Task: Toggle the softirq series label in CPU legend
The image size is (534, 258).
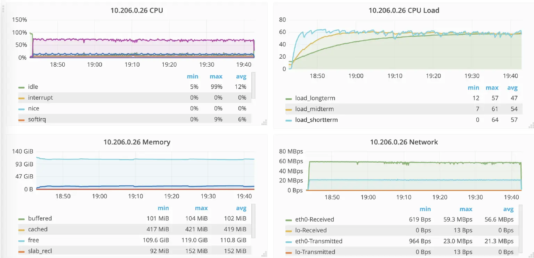Action: [37, 119]
